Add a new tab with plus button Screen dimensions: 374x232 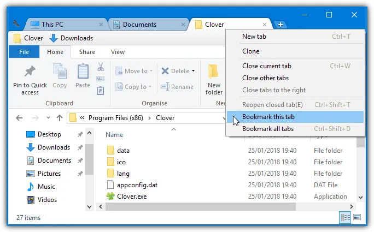(x=280, y=25)
